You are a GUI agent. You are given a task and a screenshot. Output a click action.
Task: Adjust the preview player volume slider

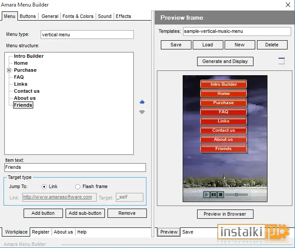pos(236,195)
